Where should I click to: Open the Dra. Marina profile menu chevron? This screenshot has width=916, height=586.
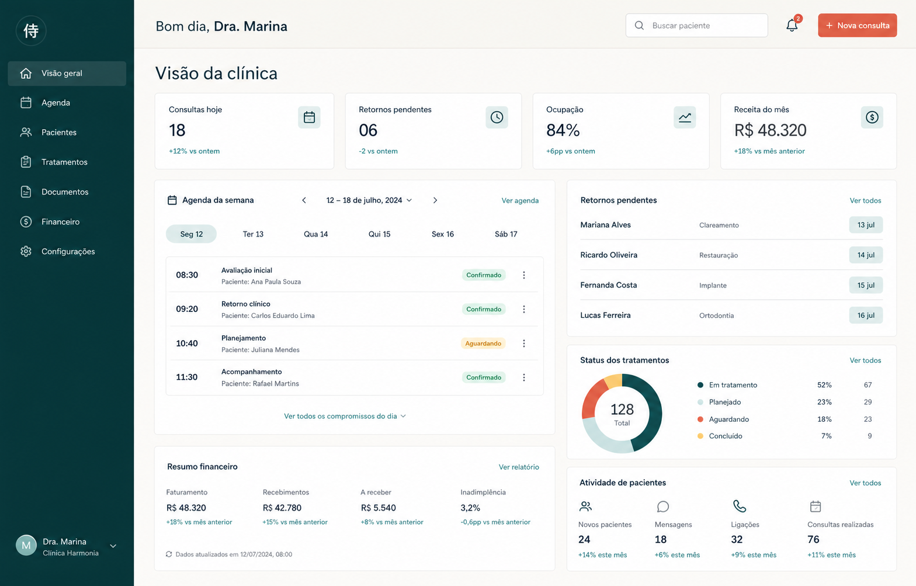(x=113, y=546)
